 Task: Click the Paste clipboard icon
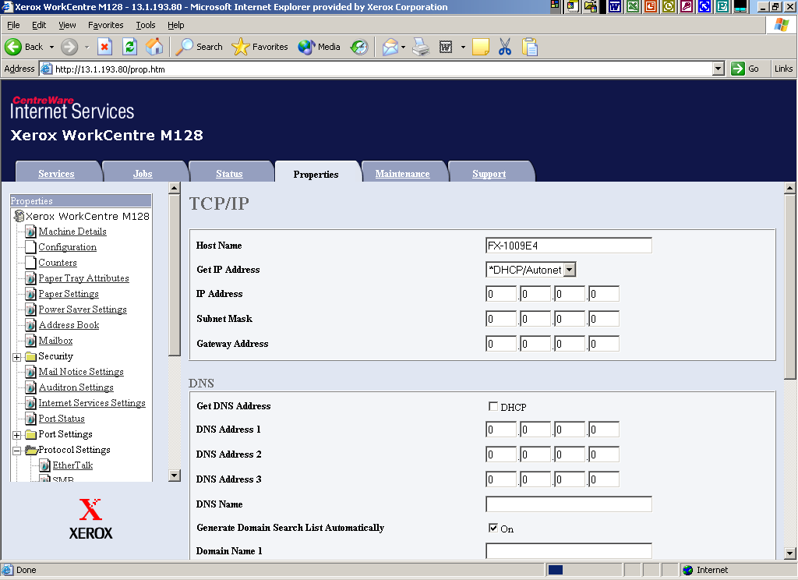point(530,47)
